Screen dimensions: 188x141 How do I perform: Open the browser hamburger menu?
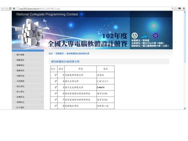(184, 8)
